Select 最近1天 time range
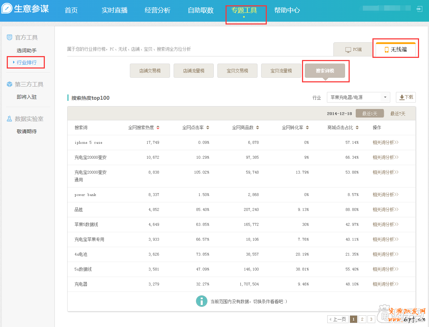429x327 pixels. tap(370, 114)
